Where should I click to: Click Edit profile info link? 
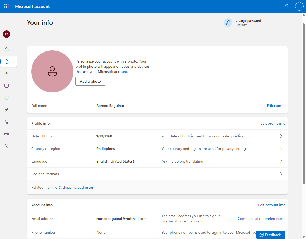[x=273, y=123]
